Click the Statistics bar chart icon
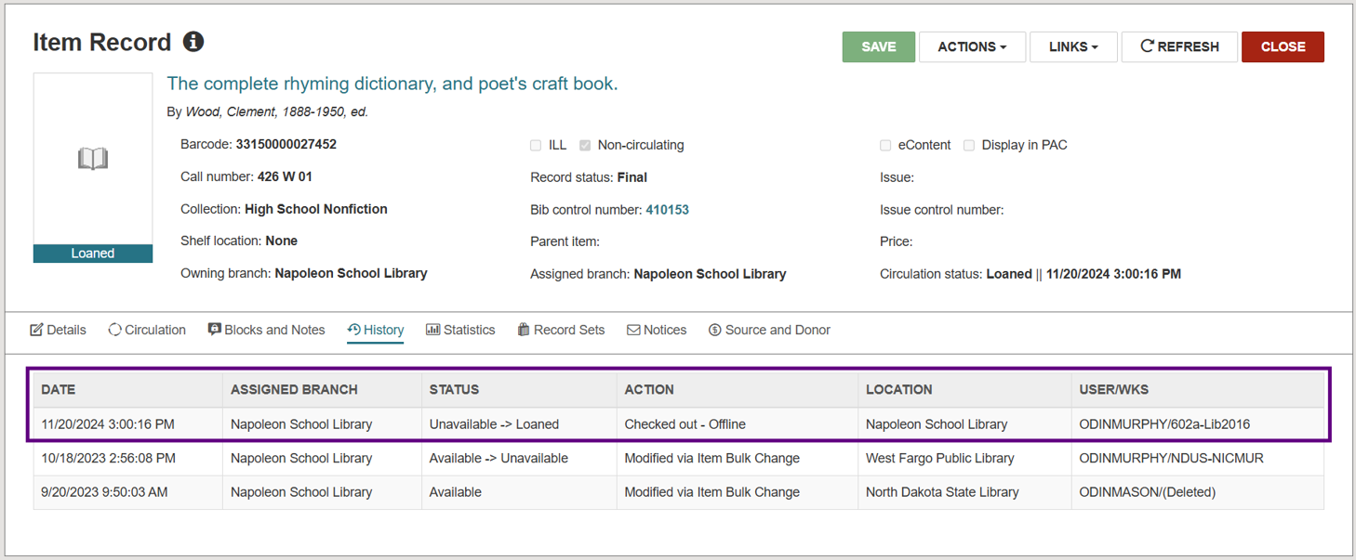Image resolution: width=1356 pixels, height=560 pixels. (x=432, y=329)
